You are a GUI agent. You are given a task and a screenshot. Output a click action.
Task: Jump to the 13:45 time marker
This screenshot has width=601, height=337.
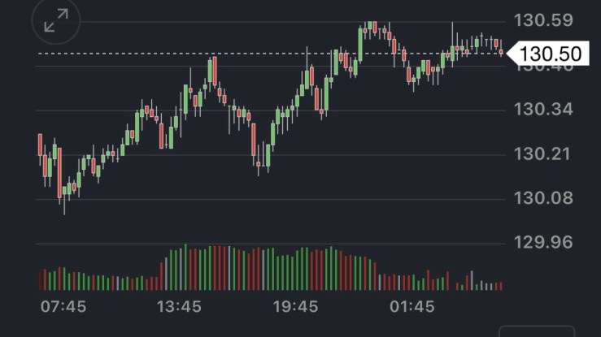click(179, 307)
